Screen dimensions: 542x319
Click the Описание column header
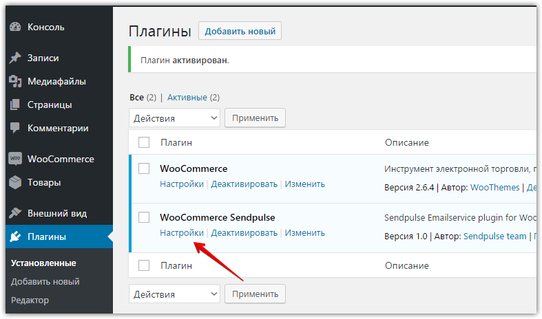tap(407, 142)
